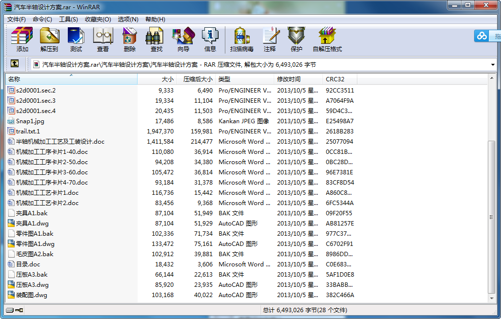
Task: Click the 添加 (Add) toolbar icon
Action: pyautogui.click(x=22, y=39)
